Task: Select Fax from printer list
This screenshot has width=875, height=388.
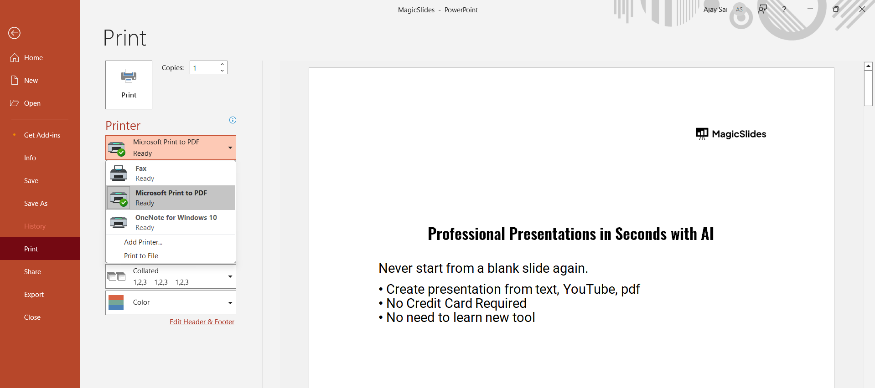Action: click(171, 173)
